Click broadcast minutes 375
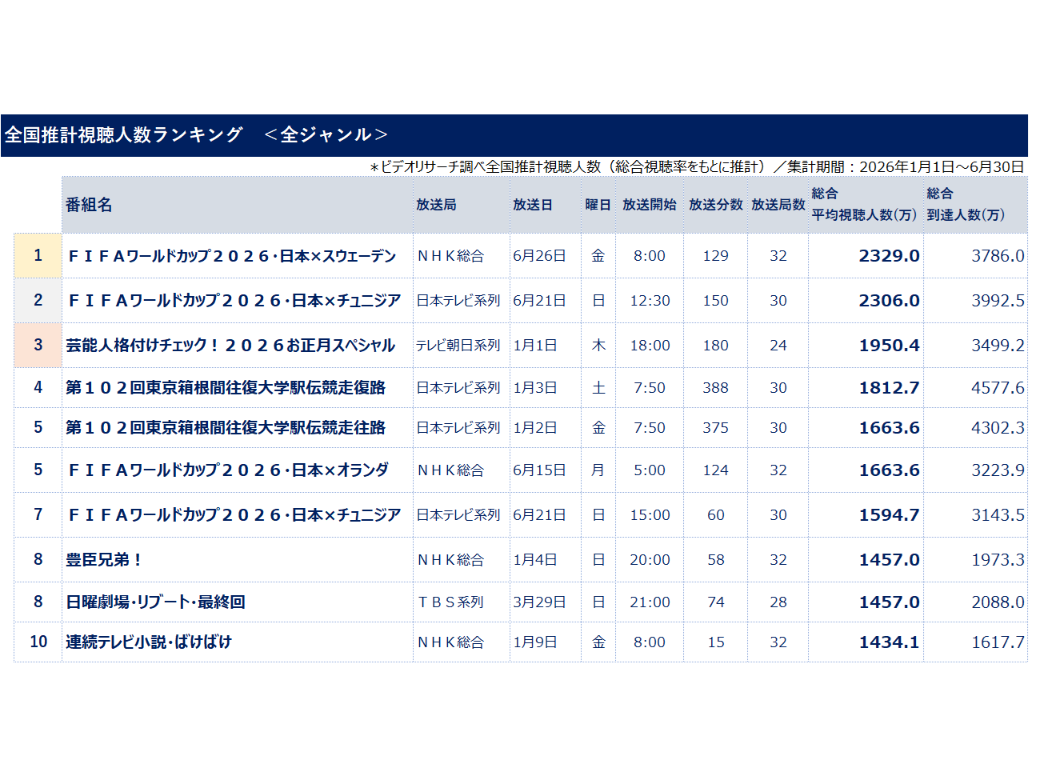This screenshot has width=1040, height=780. coord(716,428)
